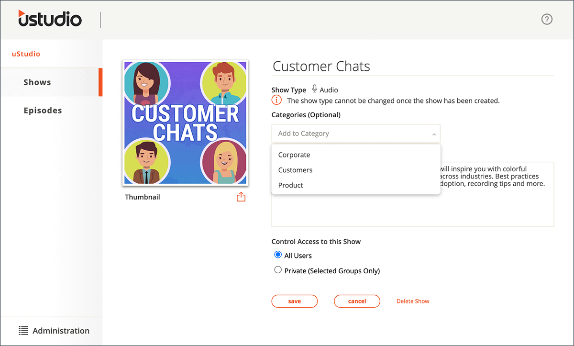574x346 pixels.
Task: Click the cancel button
Action: click(x=357, y=301)
